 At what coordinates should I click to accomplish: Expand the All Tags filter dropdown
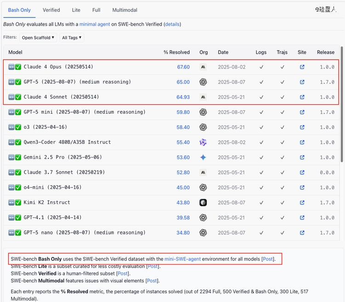coord(72,38)
